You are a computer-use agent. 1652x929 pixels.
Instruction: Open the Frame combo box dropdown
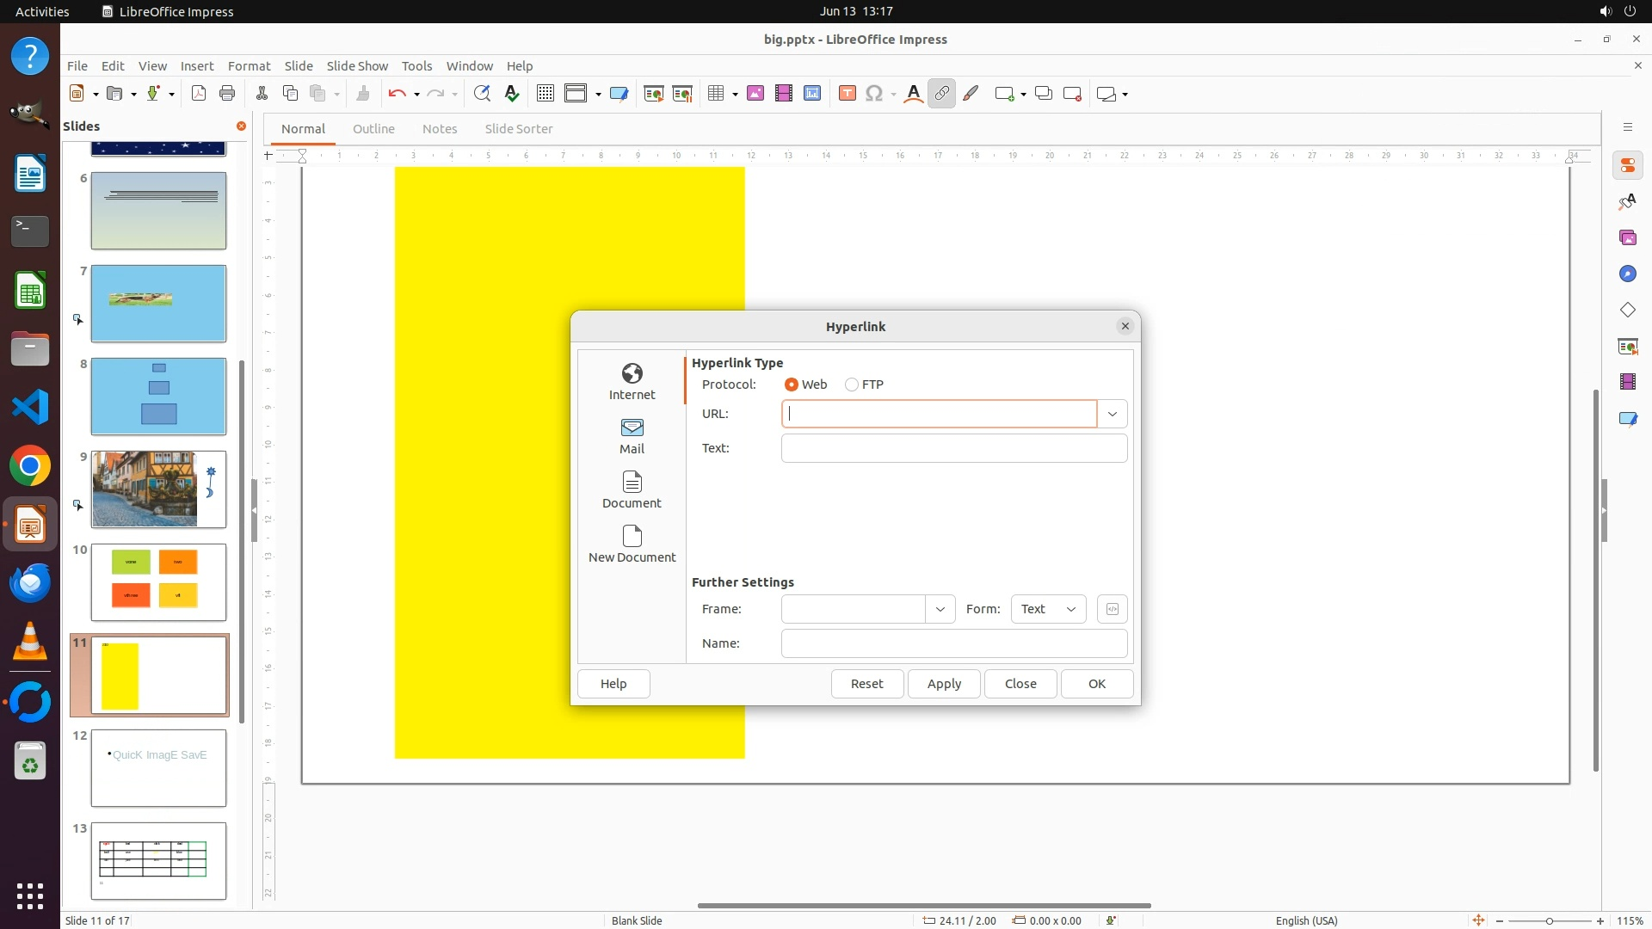tap(940, 609)
